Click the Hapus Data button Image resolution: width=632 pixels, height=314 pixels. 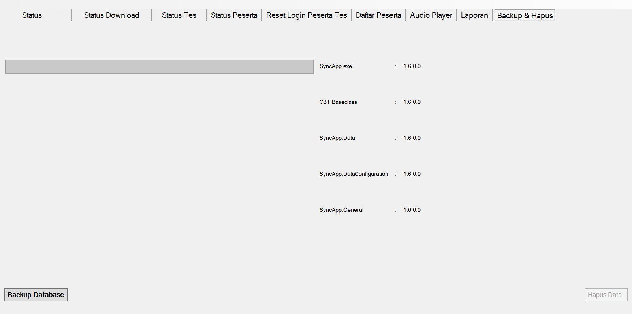(x=606, y=295)
